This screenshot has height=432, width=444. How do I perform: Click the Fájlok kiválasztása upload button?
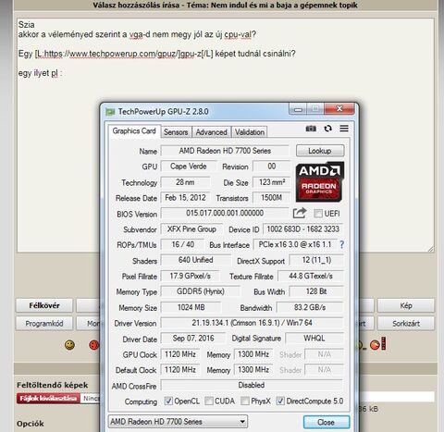tap(48, 398)
